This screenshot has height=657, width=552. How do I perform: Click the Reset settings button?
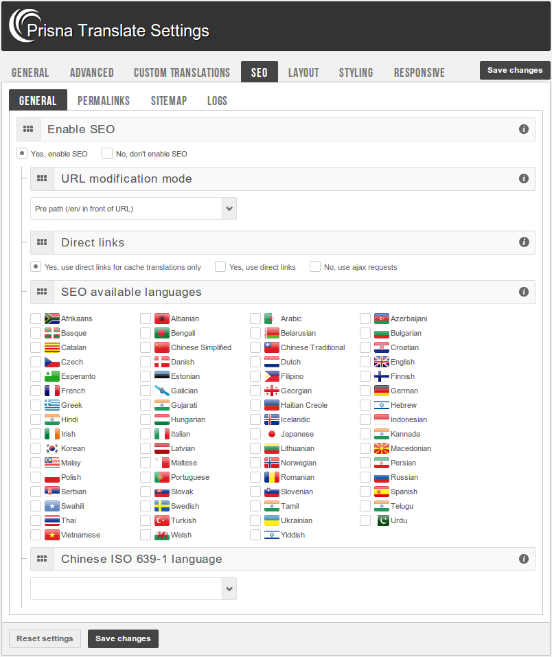coord(45,638)
